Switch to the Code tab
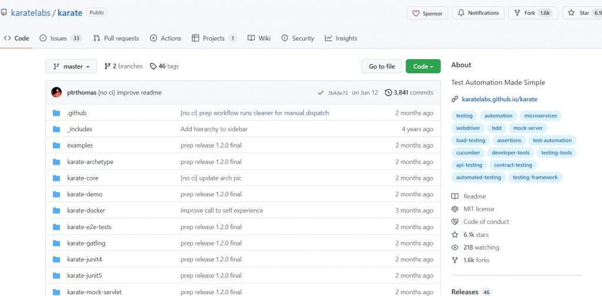The height and width of the screenshot is (296, 602). coord(16,38)
